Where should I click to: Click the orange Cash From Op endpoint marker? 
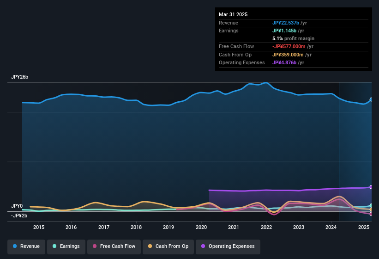point(371,210)
